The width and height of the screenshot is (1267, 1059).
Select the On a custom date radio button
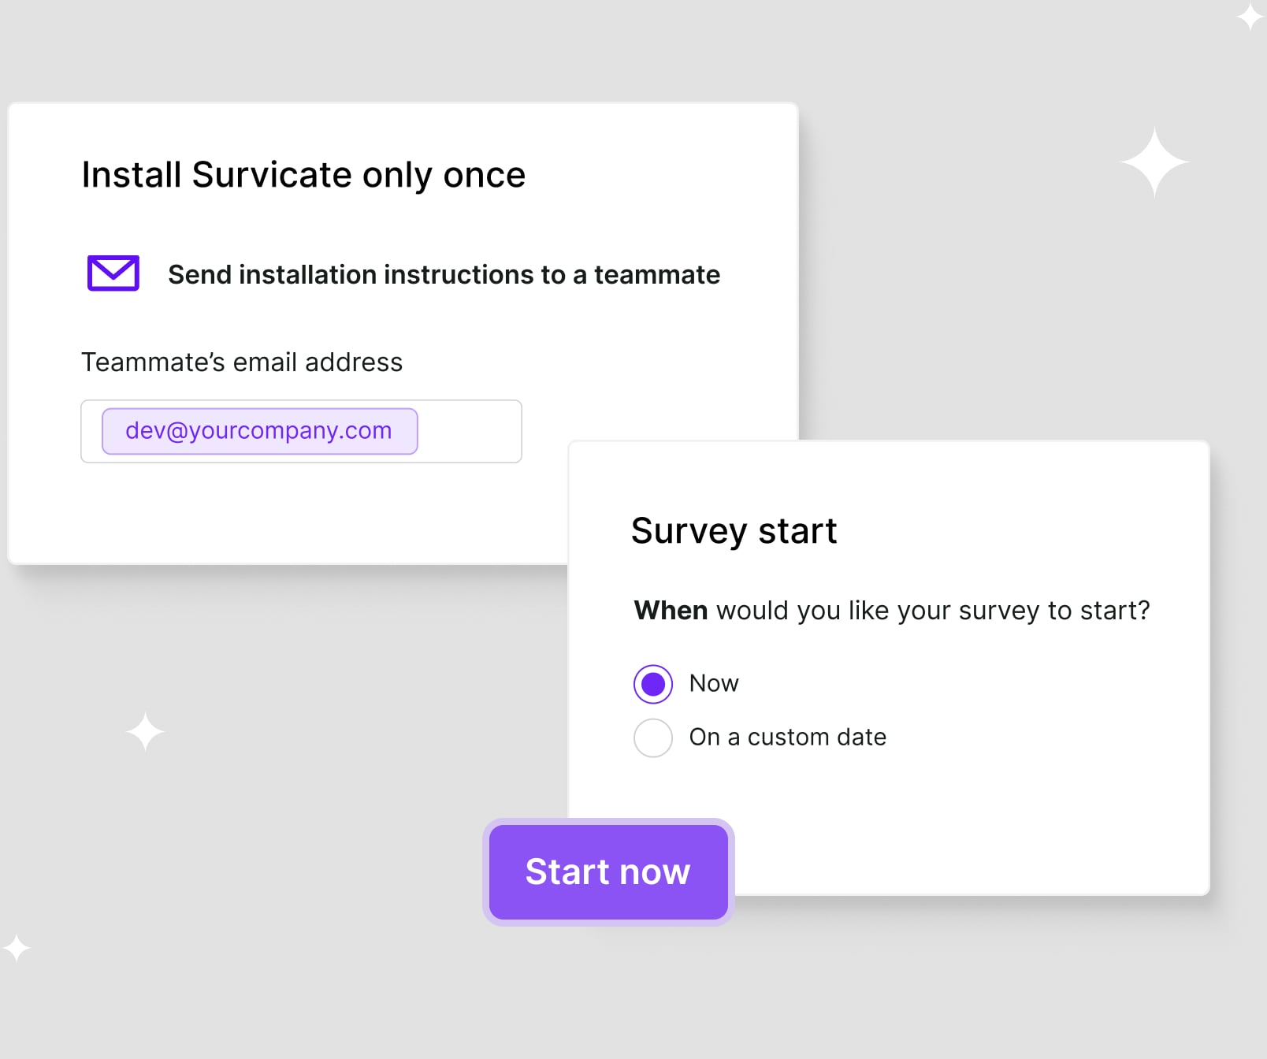point(653,738)
